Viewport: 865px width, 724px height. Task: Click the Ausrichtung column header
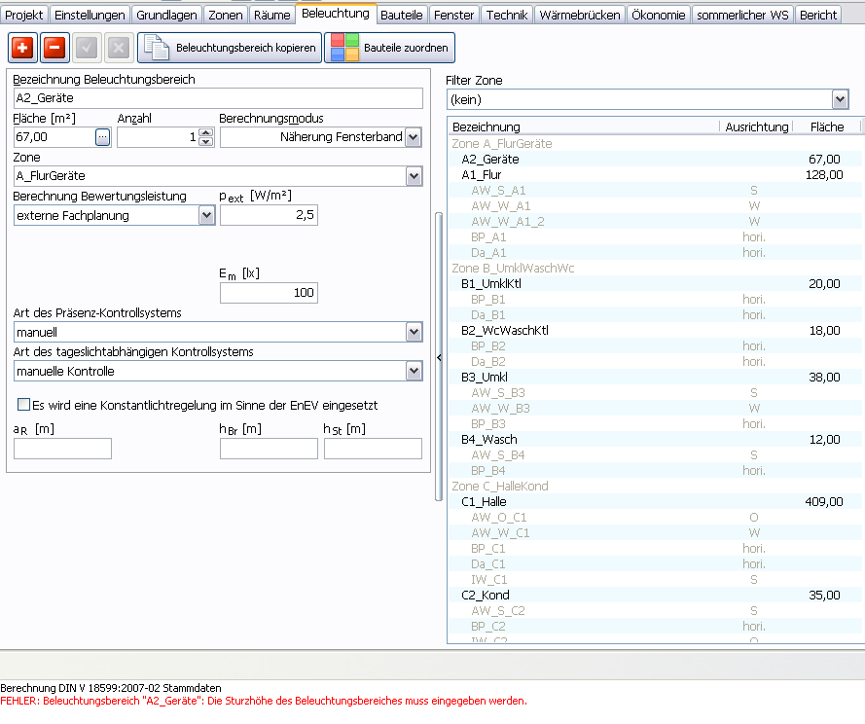click(x=756, y=127)
